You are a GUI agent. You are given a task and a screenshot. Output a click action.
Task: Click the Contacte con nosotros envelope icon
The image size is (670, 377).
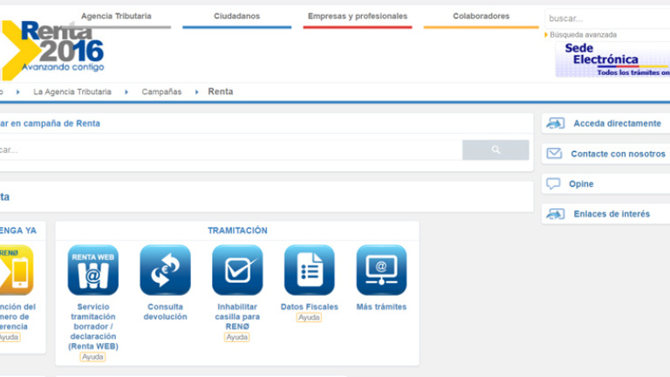click(x=554, y=154)
